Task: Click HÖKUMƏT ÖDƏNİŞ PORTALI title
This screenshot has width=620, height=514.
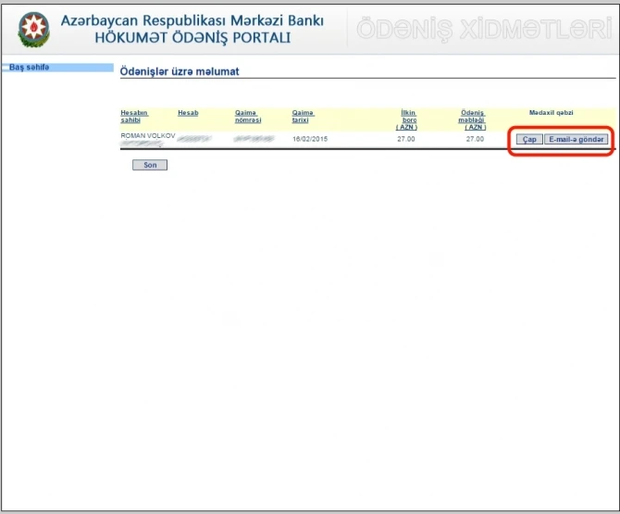Action: (192, 38)
